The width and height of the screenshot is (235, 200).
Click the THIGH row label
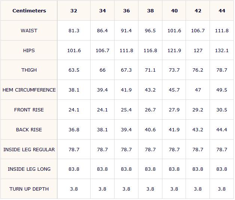[29, 70]
